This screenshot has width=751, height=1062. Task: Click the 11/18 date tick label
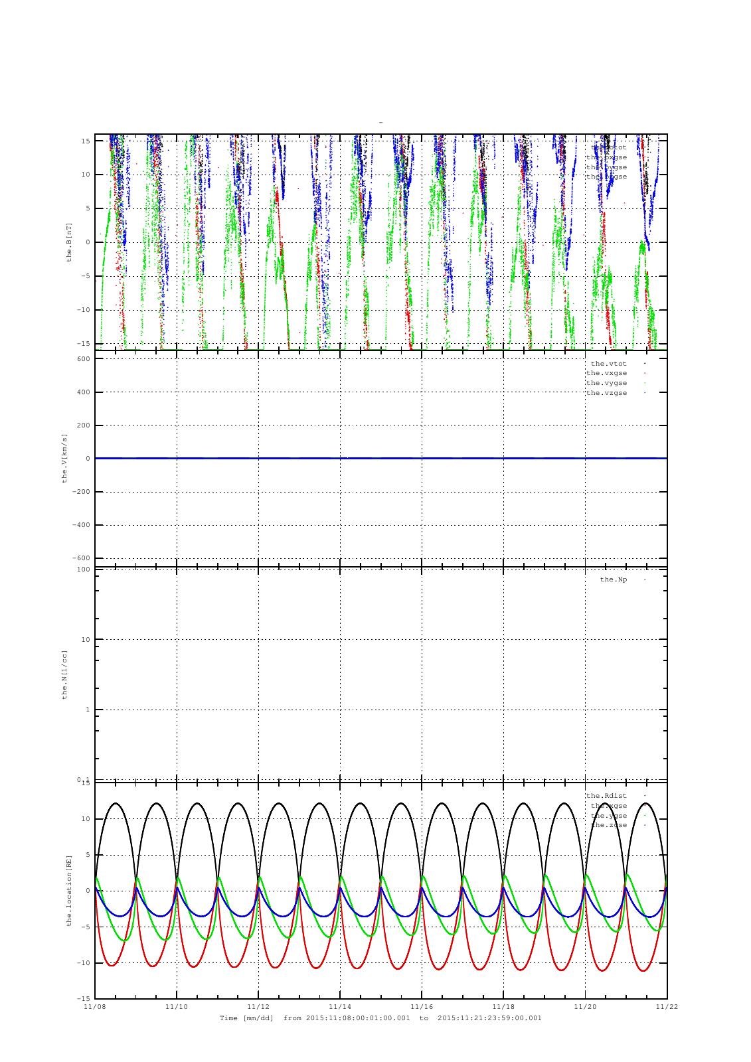point(503,1006)
